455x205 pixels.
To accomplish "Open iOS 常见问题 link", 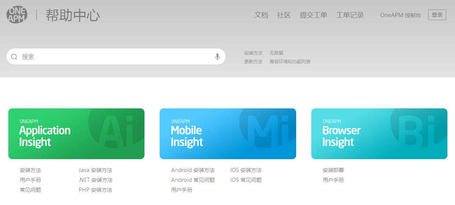I will [246, 180].
